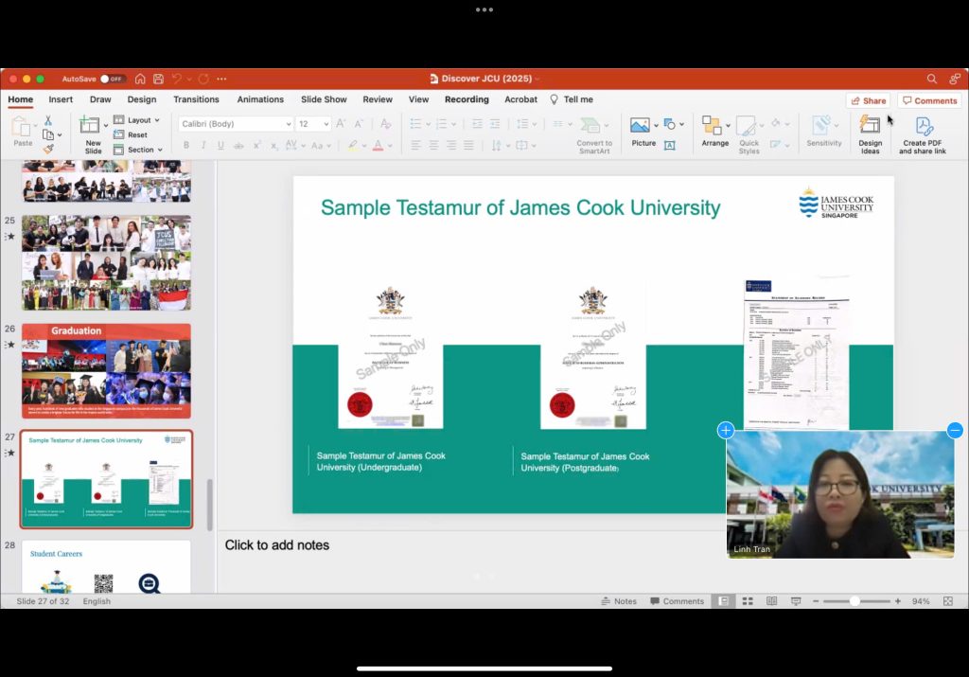Open the more options ellipsis in title bar
This screenshot has height=677, width=969.
(221, 79)
